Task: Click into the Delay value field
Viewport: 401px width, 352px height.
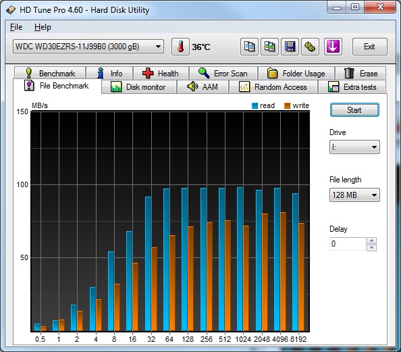Action: click(348, 244)
